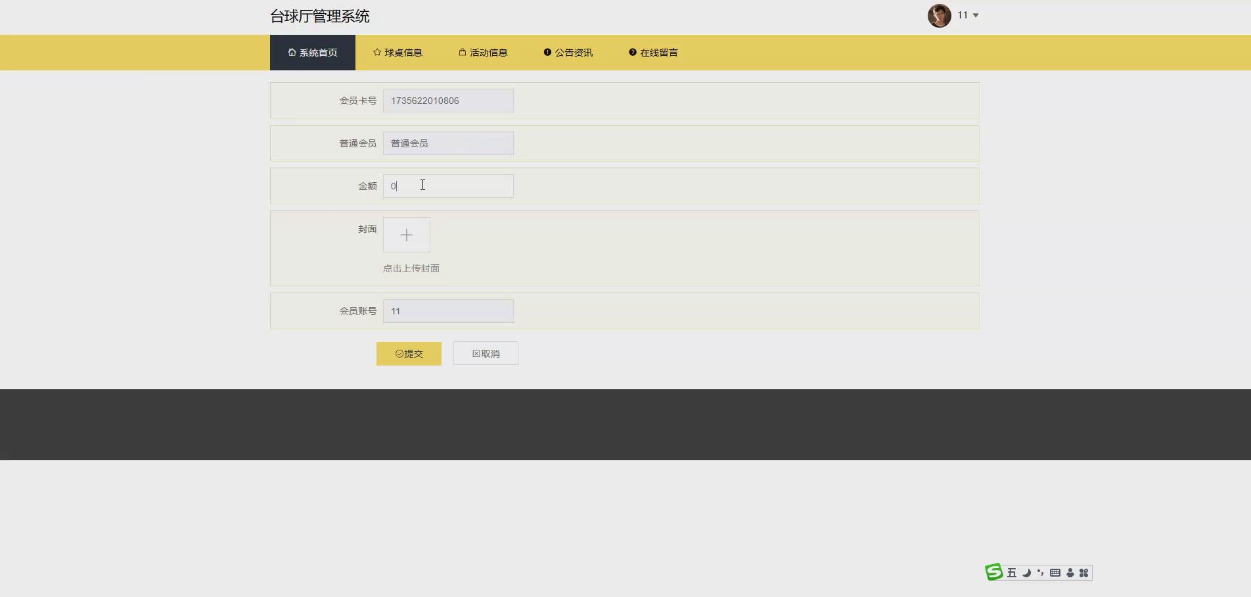
Task: Open the soft keyboard from the input toolbar
Action: tap(1055, 573)
